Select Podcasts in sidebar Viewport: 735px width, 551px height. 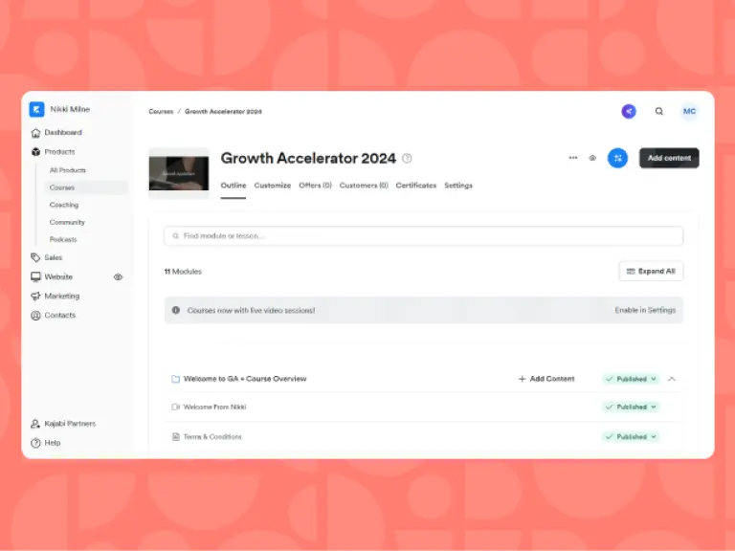tap(63, 239)
